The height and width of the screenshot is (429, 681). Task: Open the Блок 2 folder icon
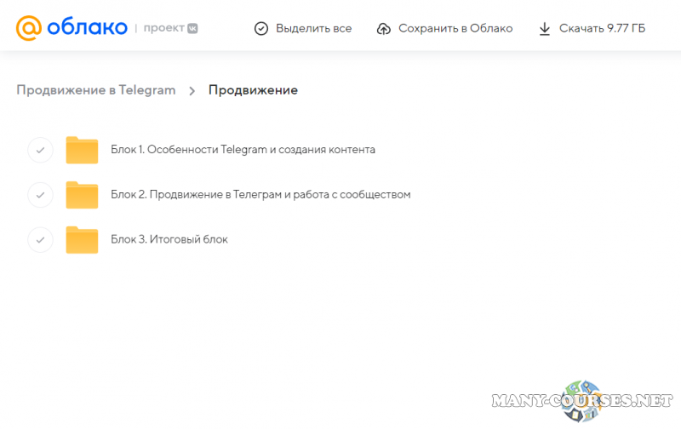tap(83, 195)
